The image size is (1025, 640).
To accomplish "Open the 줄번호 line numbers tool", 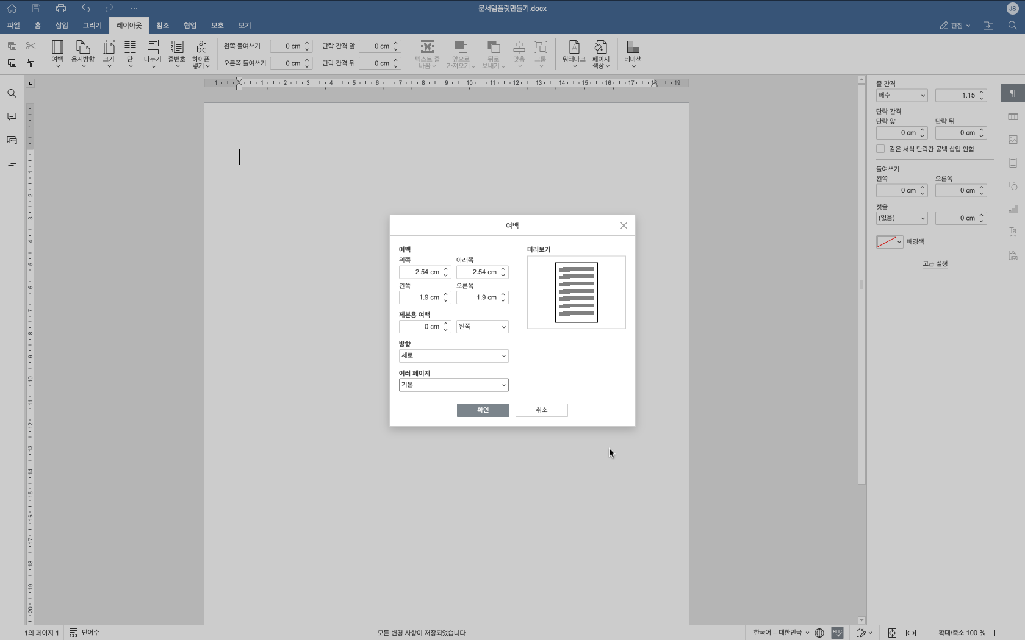I will coord(177,54).
